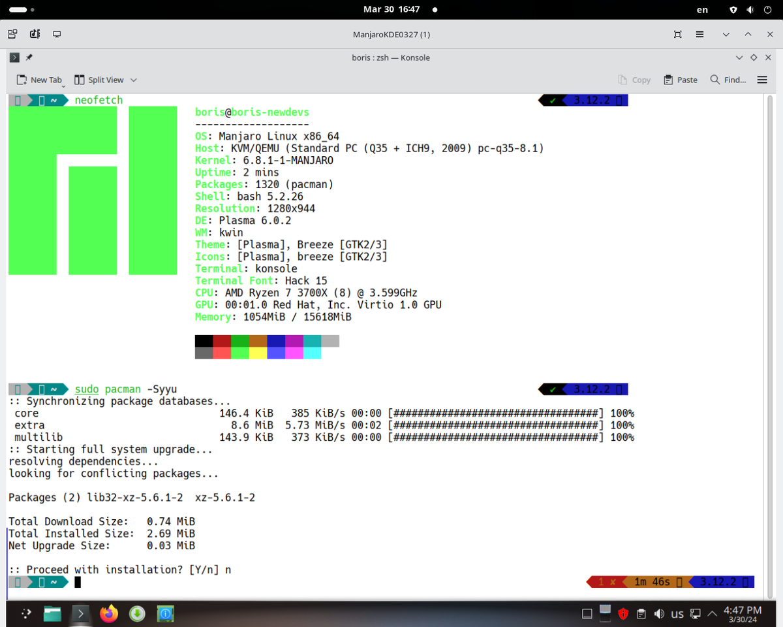Click the display monitor icon in viewer bar

click(57, 34)
